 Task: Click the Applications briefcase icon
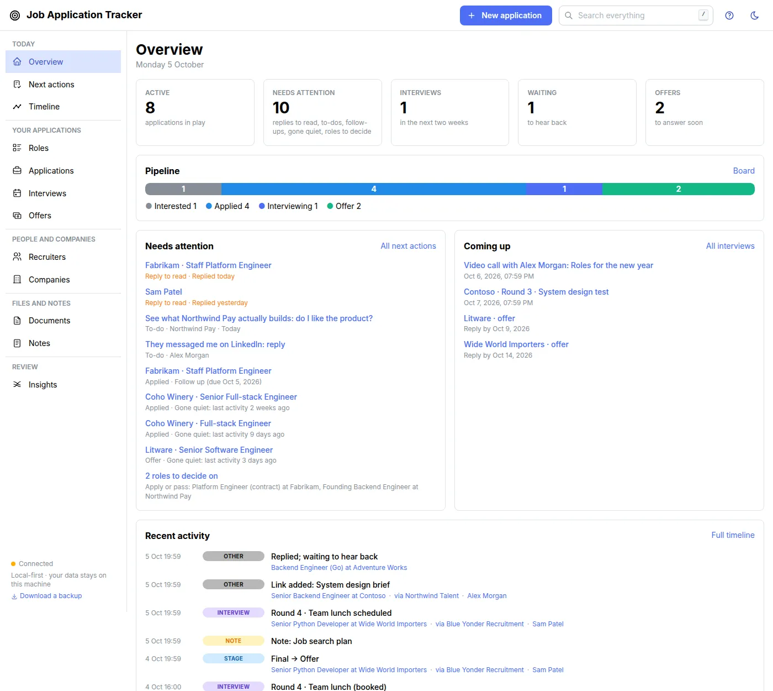[17, 171]
